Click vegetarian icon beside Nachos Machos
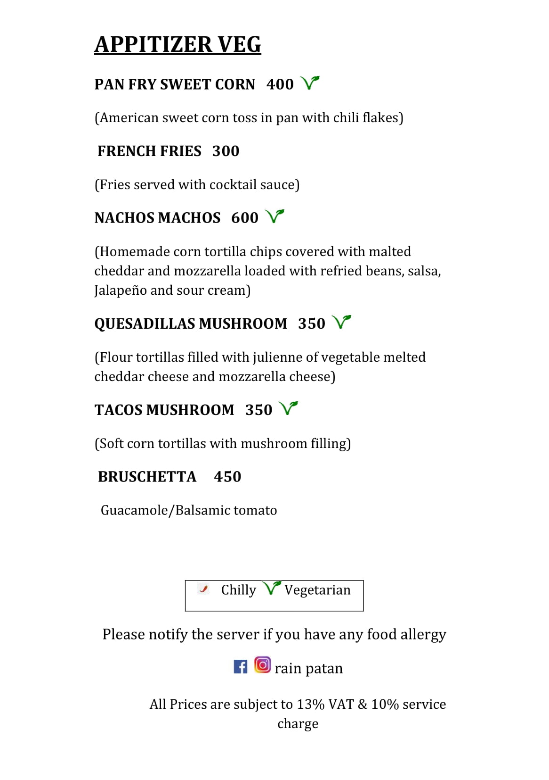This screenshot has width=549, height=780. pos(274,216)
